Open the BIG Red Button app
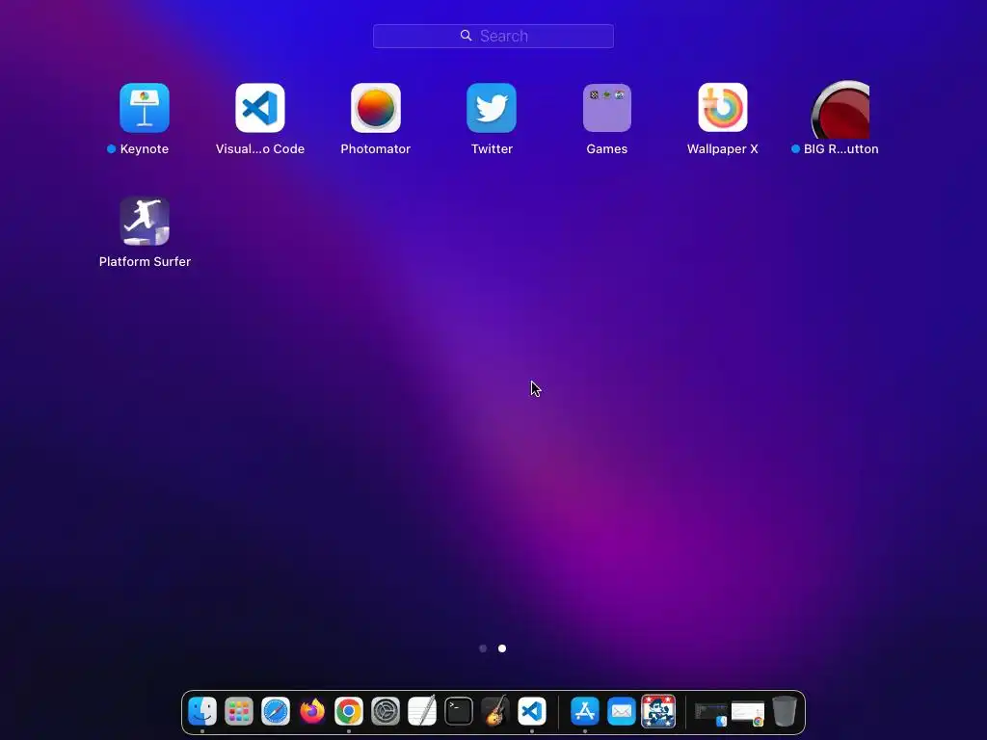The height and width of the screenshot is (740, 987). pos(840,110)
